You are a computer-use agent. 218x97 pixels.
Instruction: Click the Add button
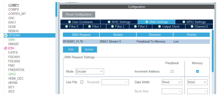[71, 49]
